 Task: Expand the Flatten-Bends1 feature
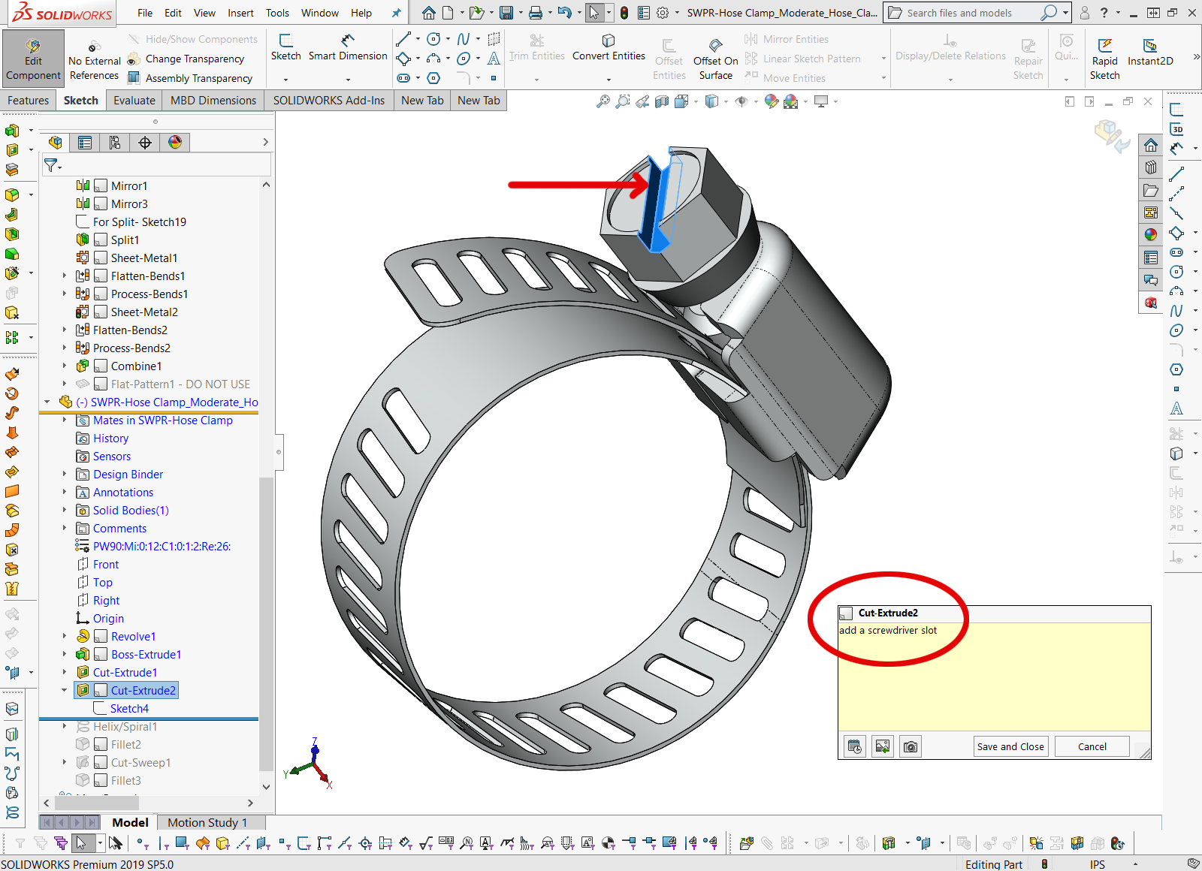(x=65, y=276)
